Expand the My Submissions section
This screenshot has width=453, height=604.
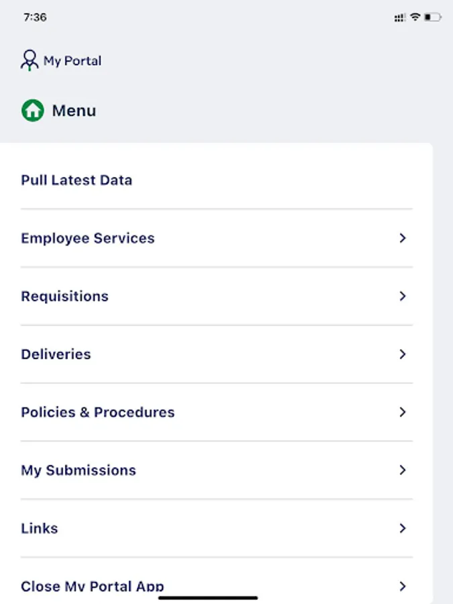coord(403,470)
